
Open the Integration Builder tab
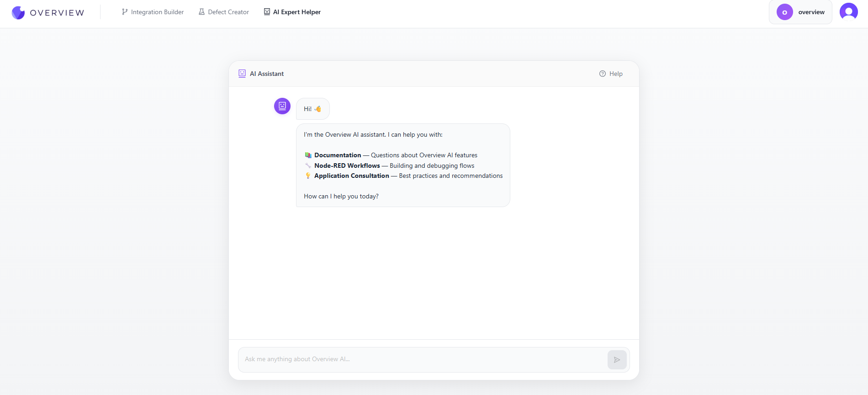[157, 12]
